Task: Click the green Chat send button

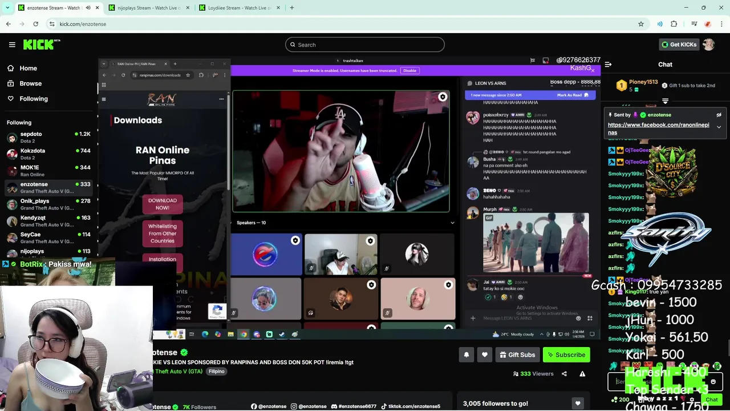Action: click(712, 400)
